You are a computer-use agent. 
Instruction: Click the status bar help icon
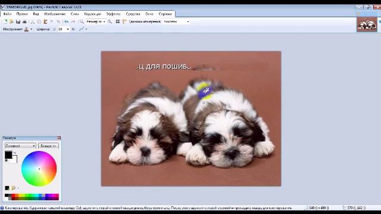[x=2, y=208]
